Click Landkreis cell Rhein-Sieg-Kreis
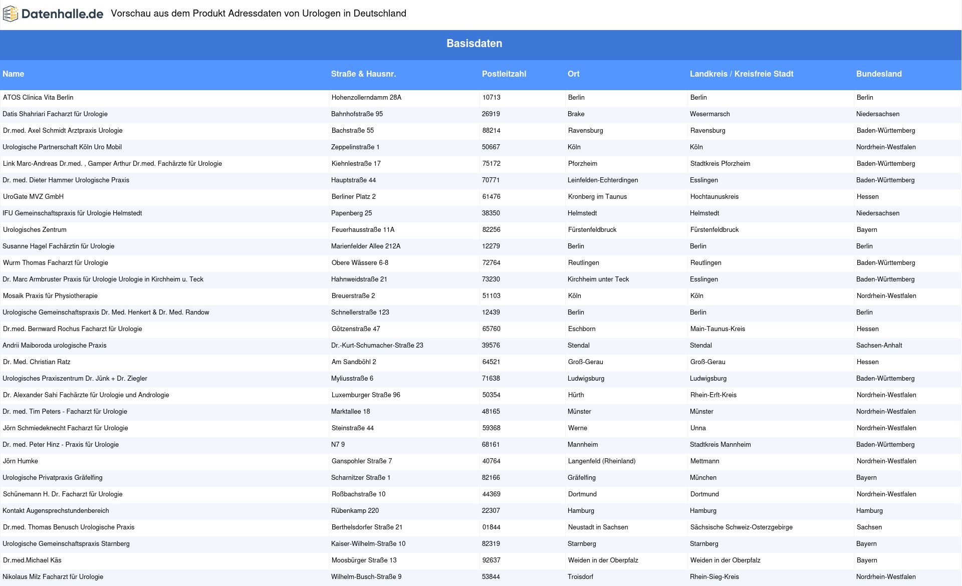 pos(714,576)
